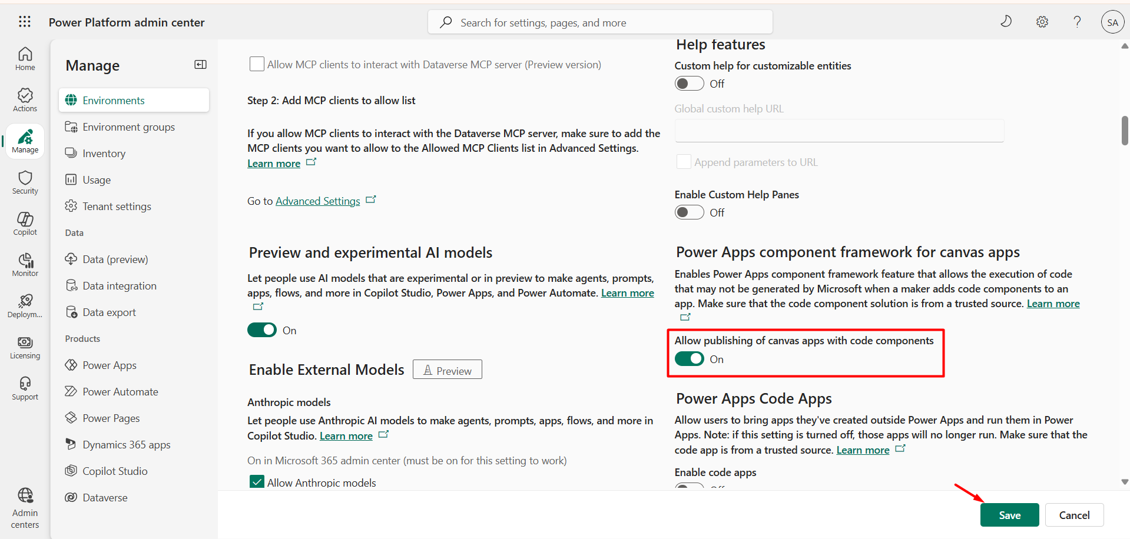Image resolution: width=1130 pixels, height=539 pixels.
Task: Click the settings gear icon in header
Action: click(1042, 22)
